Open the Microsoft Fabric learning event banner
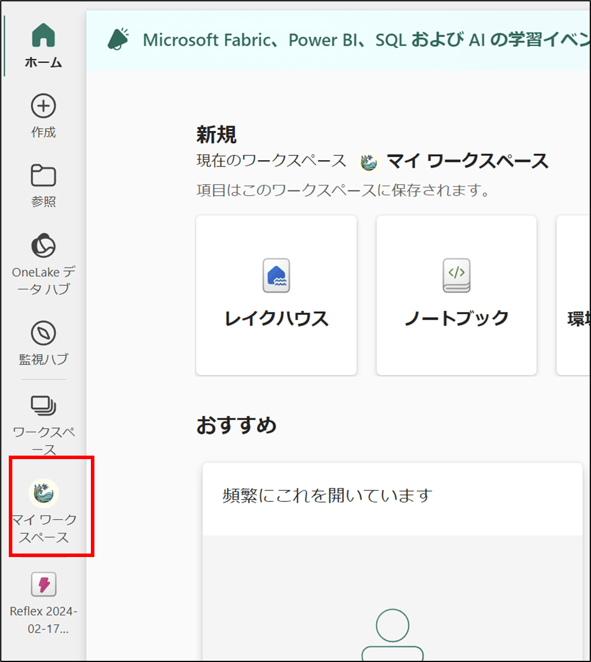591x662 pixels. (338, 40)
